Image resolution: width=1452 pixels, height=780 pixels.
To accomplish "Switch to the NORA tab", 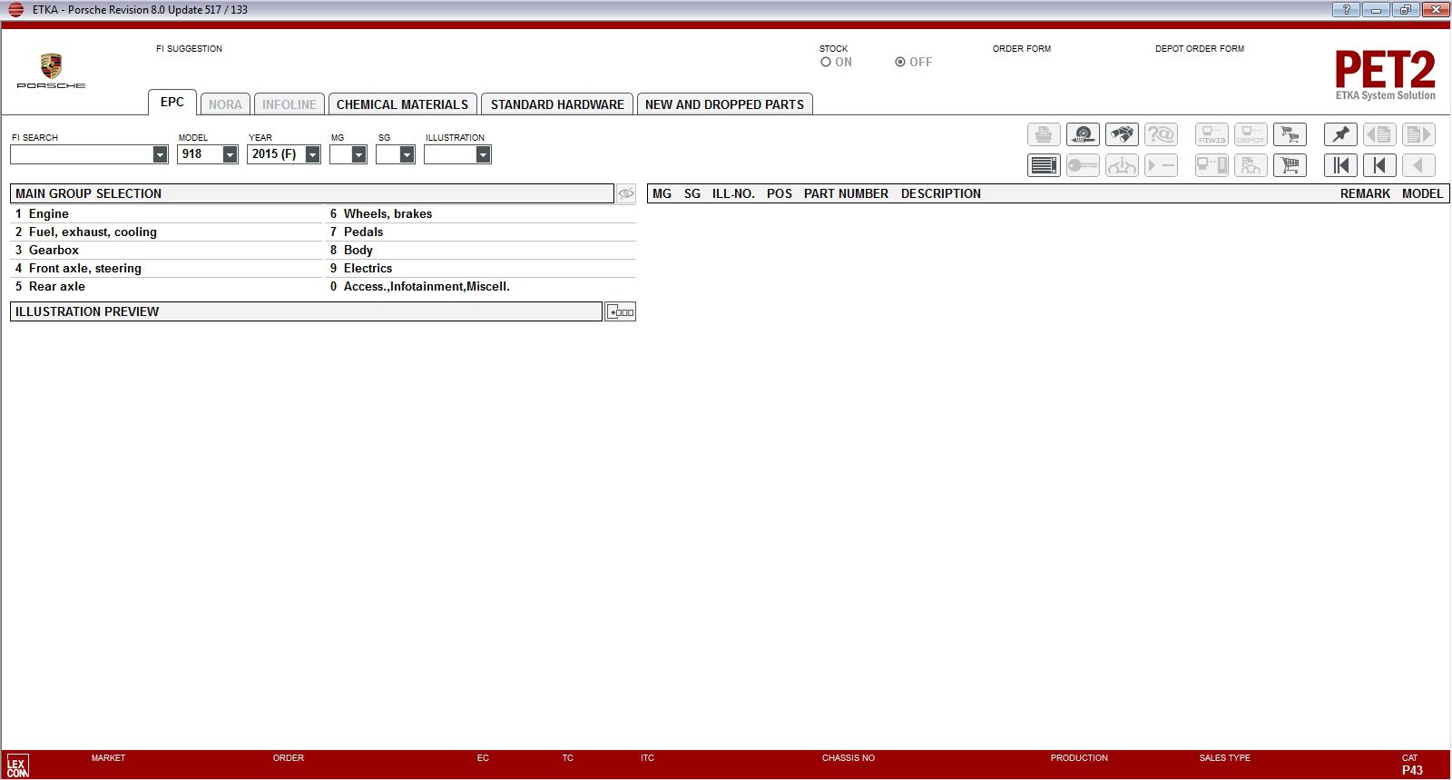I will (x=225, y=104).
